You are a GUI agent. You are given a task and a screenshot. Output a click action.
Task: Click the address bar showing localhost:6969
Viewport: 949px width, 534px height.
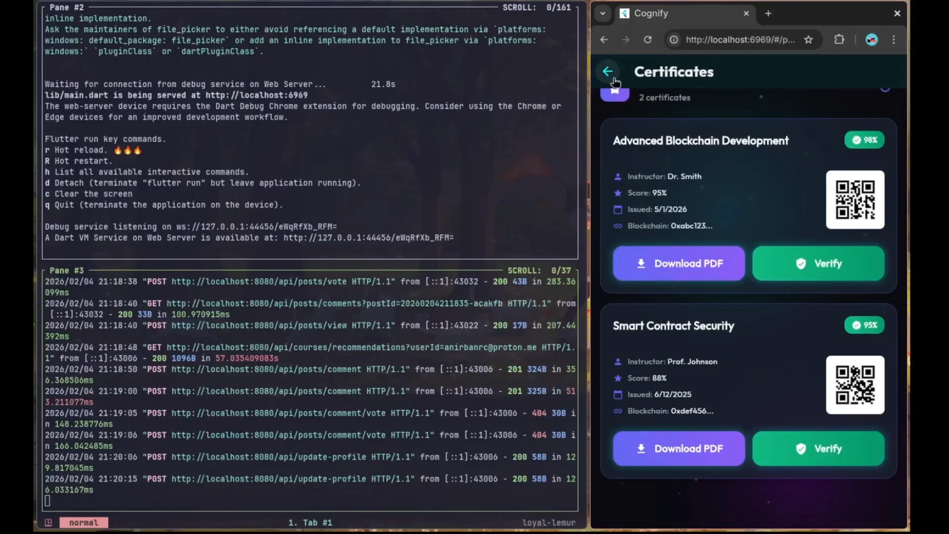[x=740, y=40]
